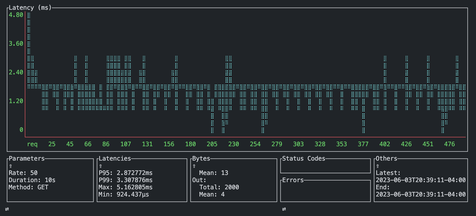The image size is (476, 216).
Task: Click the tall latency spike reaching 4.80
Action: point(29,50)
